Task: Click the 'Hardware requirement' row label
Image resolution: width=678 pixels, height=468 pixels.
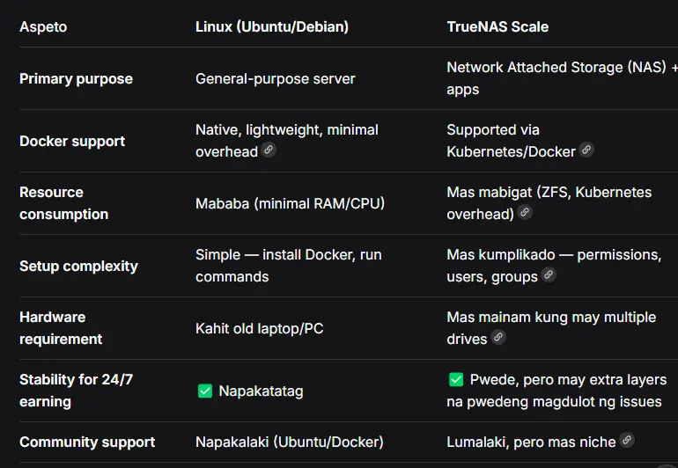Action: click(x=61, y=328)
